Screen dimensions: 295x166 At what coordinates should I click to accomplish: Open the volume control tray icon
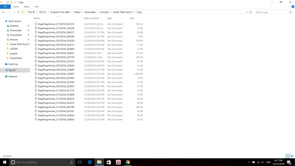(263, 162)
